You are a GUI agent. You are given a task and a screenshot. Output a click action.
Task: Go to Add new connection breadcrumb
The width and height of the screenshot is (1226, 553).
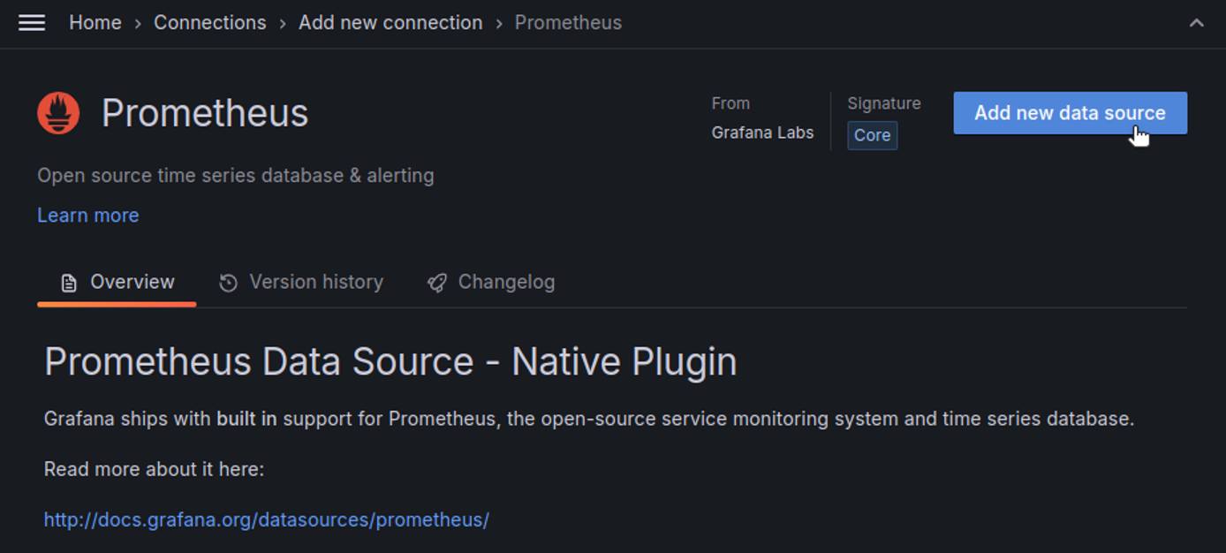390,23
